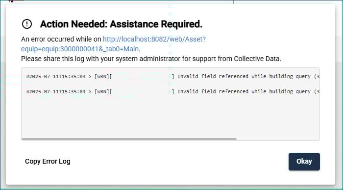Select the 15:35:04 timestamp log line
343x190 pixels.
click(x=172, y=92)
